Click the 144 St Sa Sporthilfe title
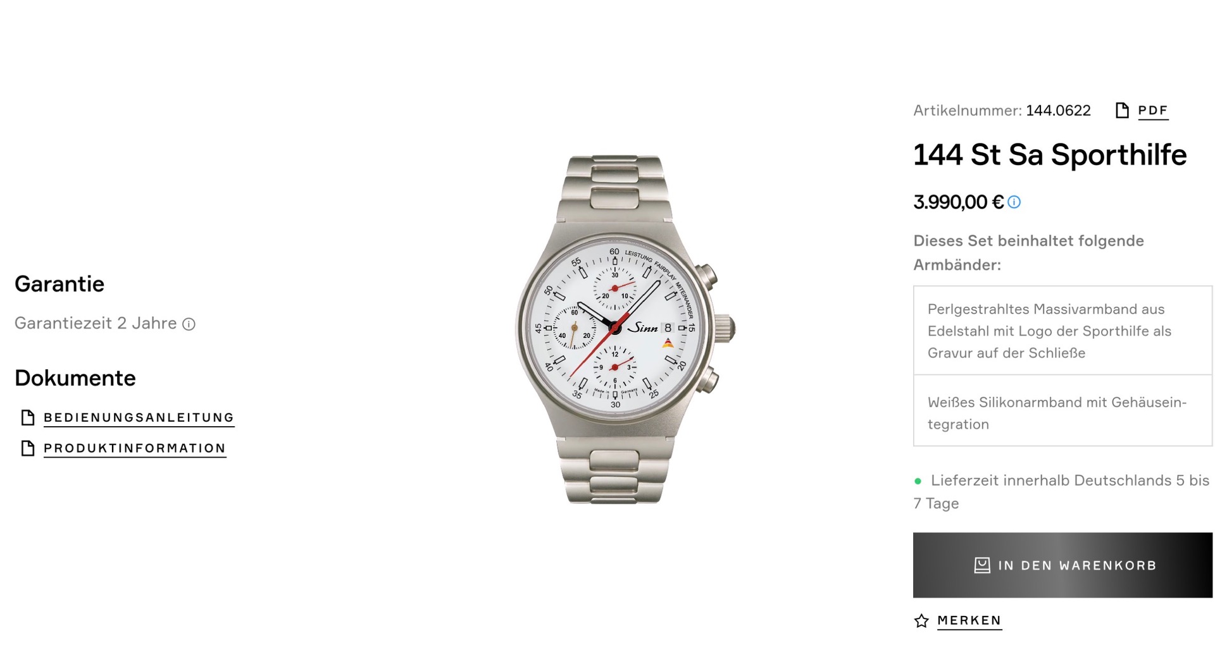 click(x=1049, y=155)
